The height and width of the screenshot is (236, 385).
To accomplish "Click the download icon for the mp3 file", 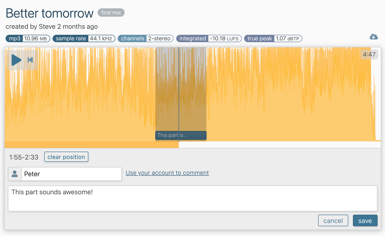I will point(373,37).
